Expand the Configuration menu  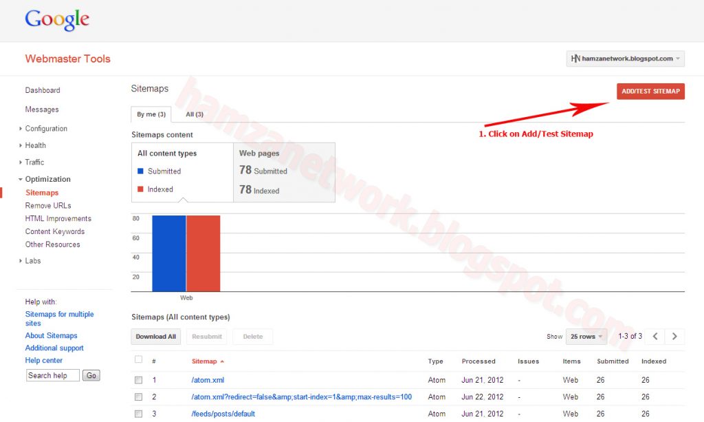coord(46,129)
